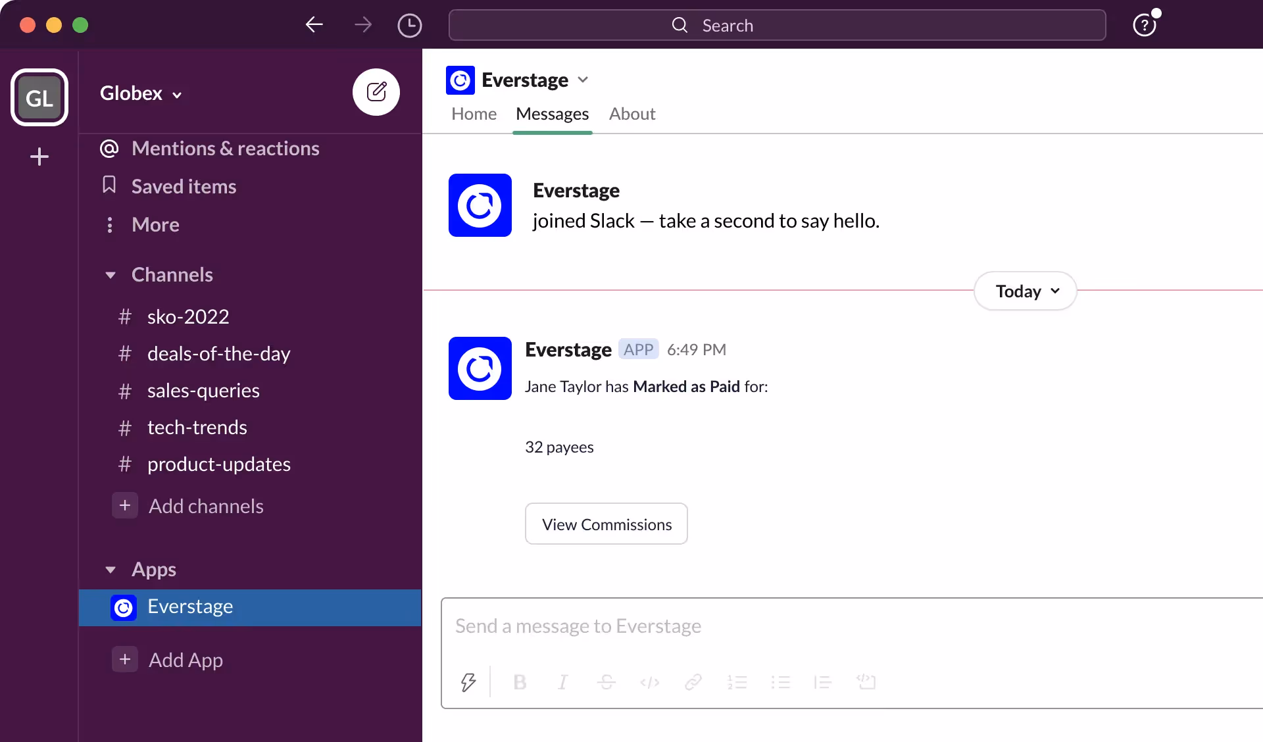The height and width of the screenshot is (742, 1263).
Task: Open Mentions & reactions
Action: (x=226, y=149)
